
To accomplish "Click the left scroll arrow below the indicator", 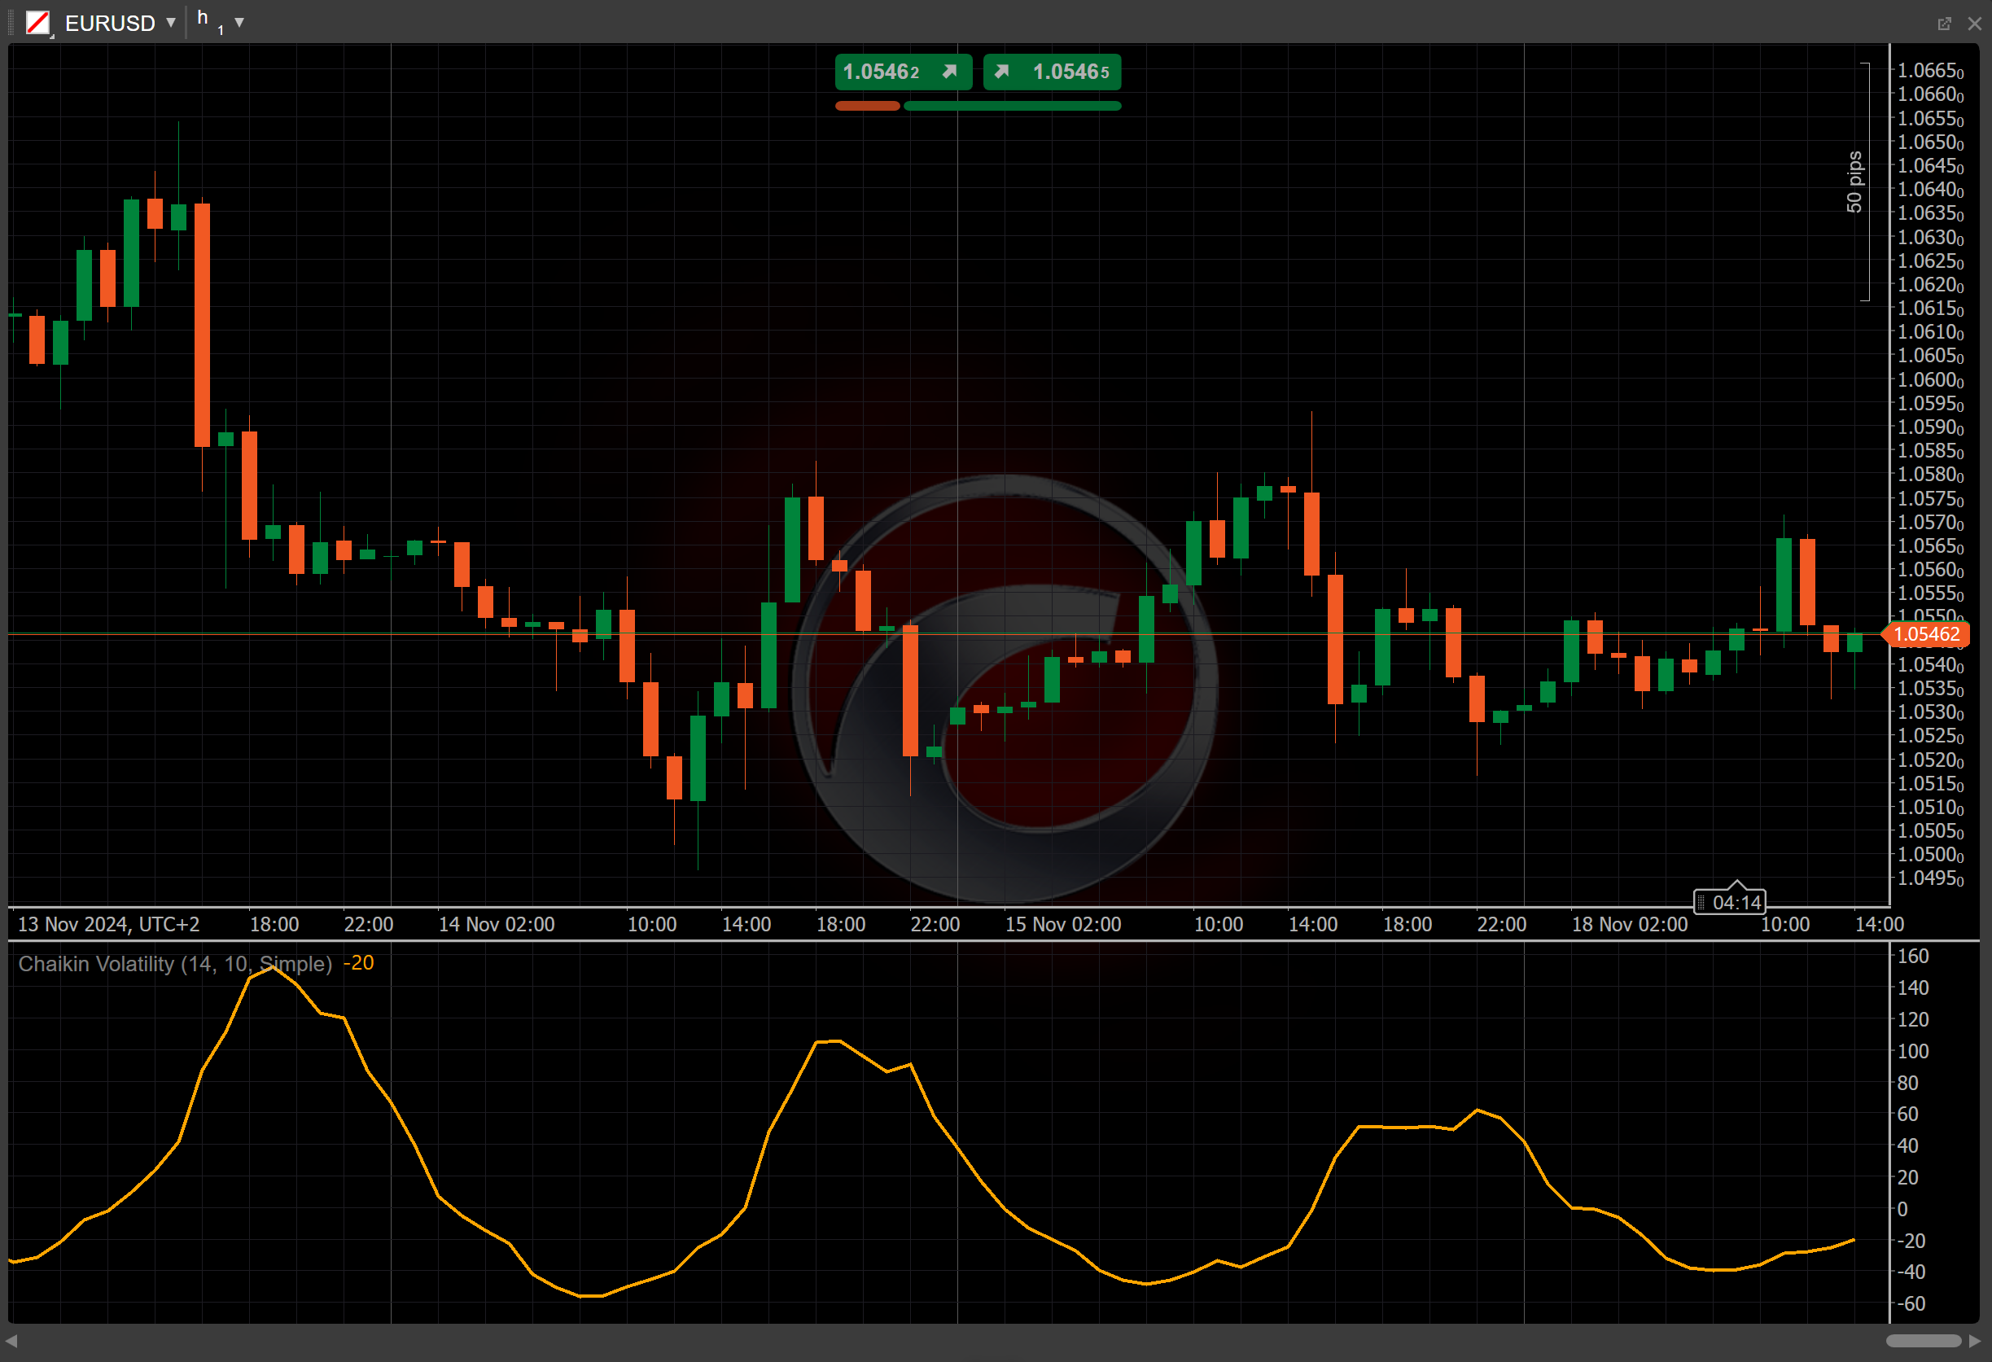I will pos(11,1342).
